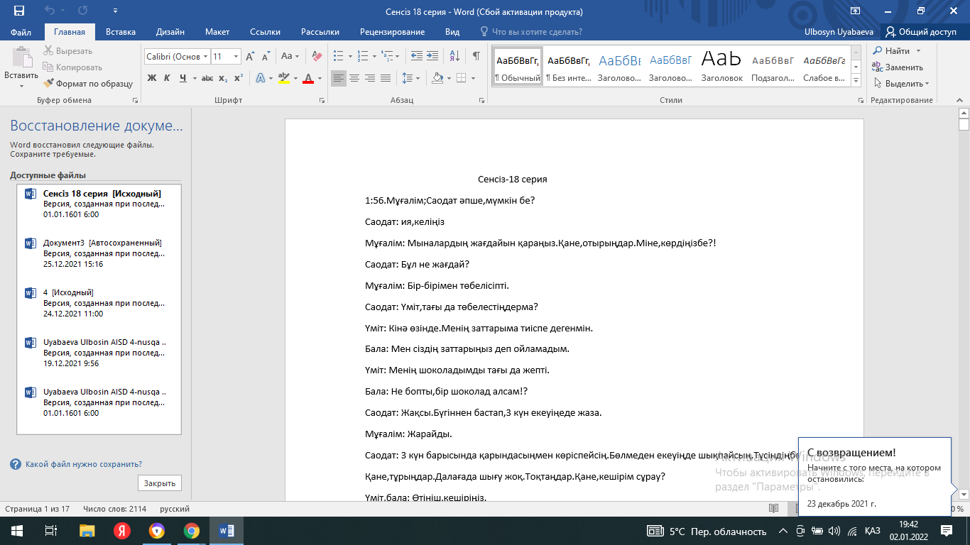
Task: Click the 'Число слов: 2114' status bar item
Action: pyautogui.click(x=114, y=509)
